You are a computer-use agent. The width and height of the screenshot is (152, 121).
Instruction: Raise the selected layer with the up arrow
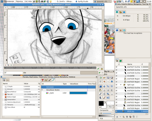pyautogui.click(x=117, y=117)
